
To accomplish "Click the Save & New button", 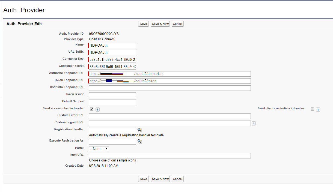I will click(160, 24).
